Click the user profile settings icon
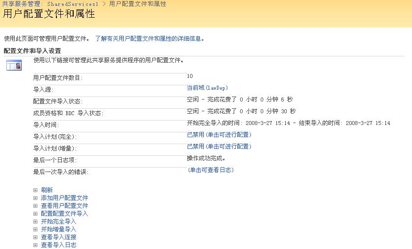Screen dimensions: 412x249 14,65
